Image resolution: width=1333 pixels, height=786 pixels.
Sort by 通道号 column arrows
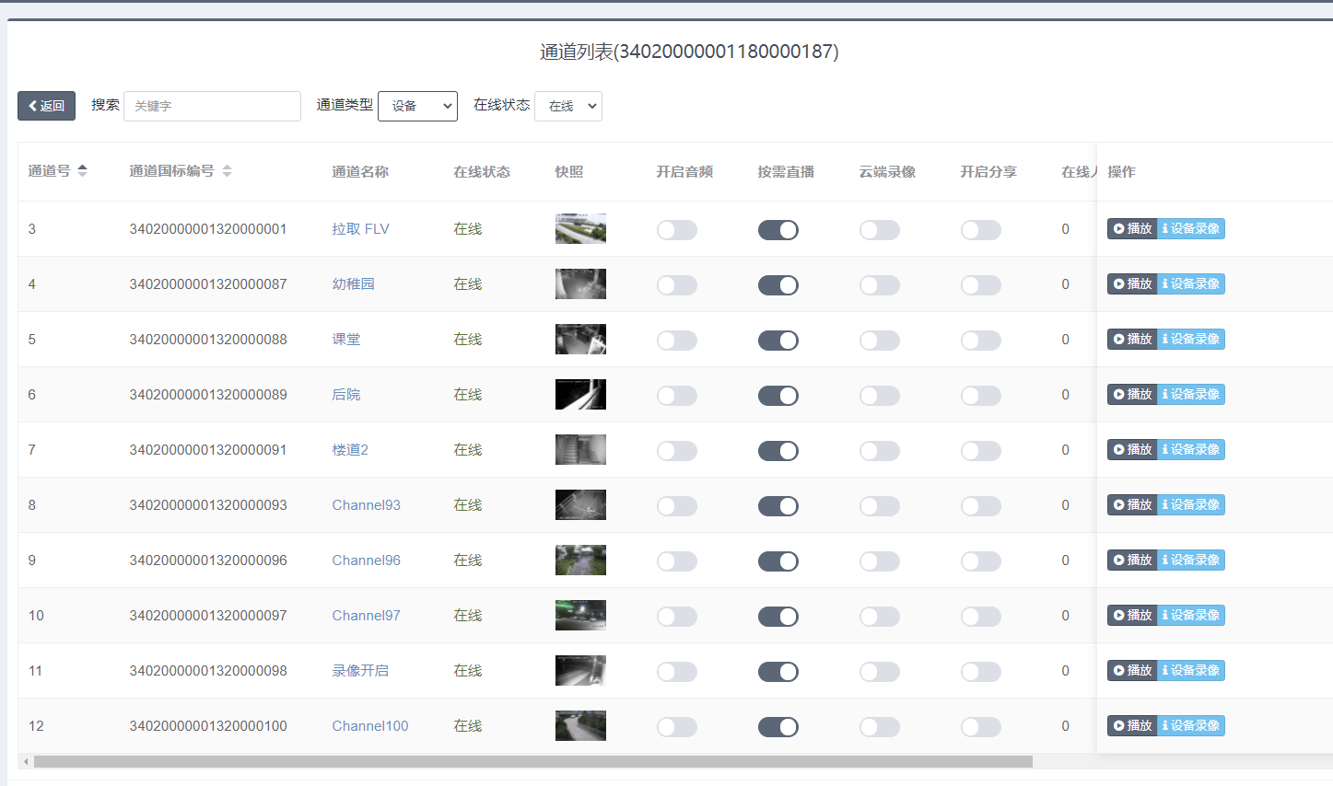82,171
